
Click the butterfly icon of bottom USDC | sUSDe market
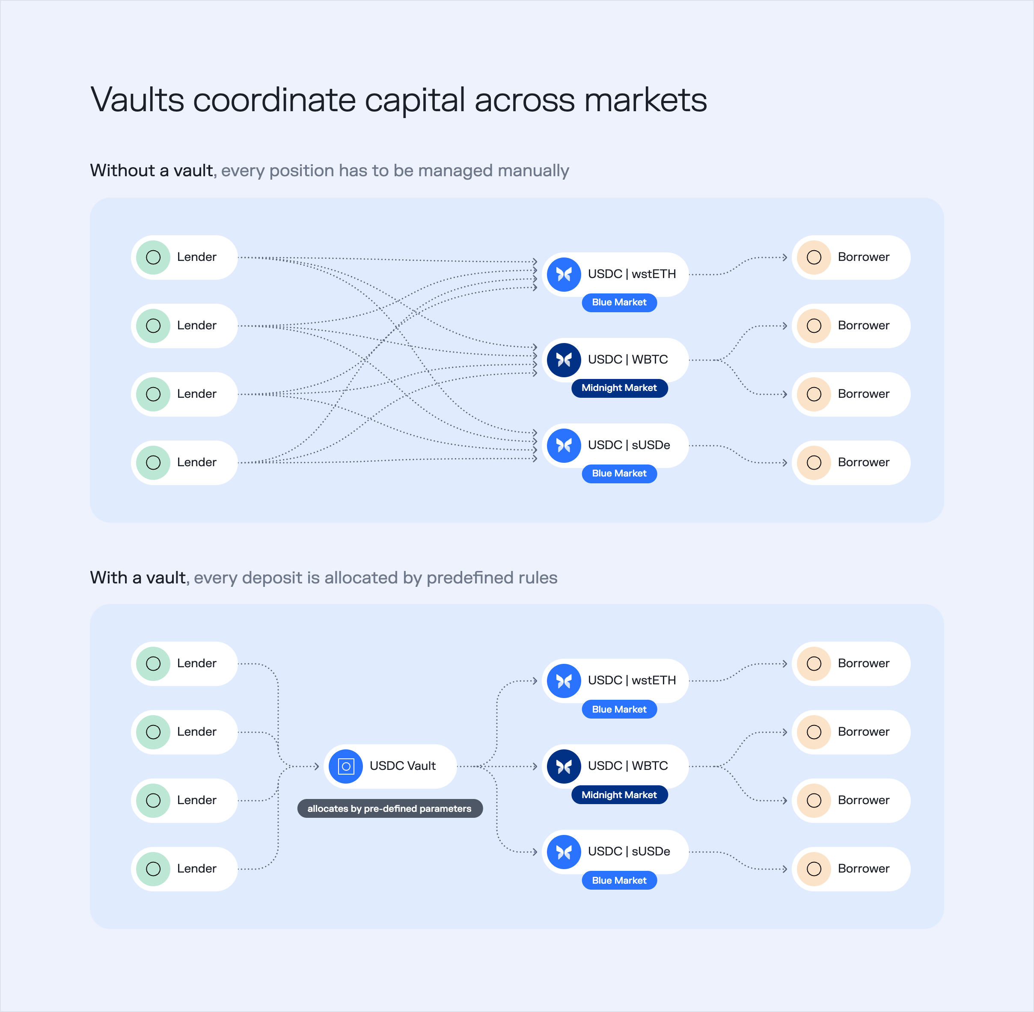(x=564, y=852)
